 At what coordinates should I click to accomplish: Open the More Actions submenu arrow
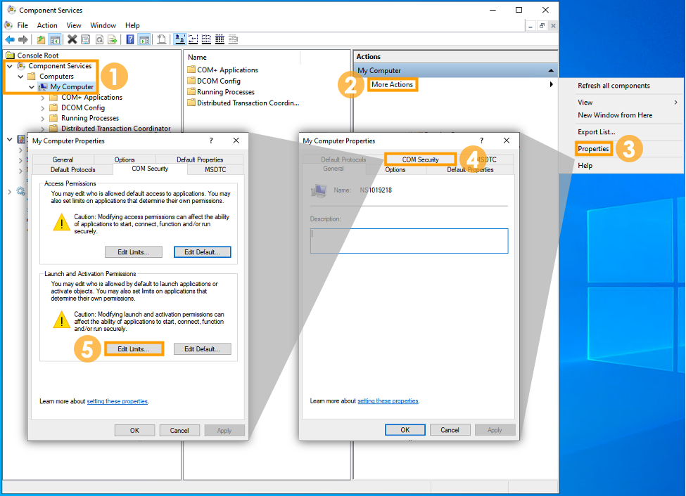pos(551,84)
